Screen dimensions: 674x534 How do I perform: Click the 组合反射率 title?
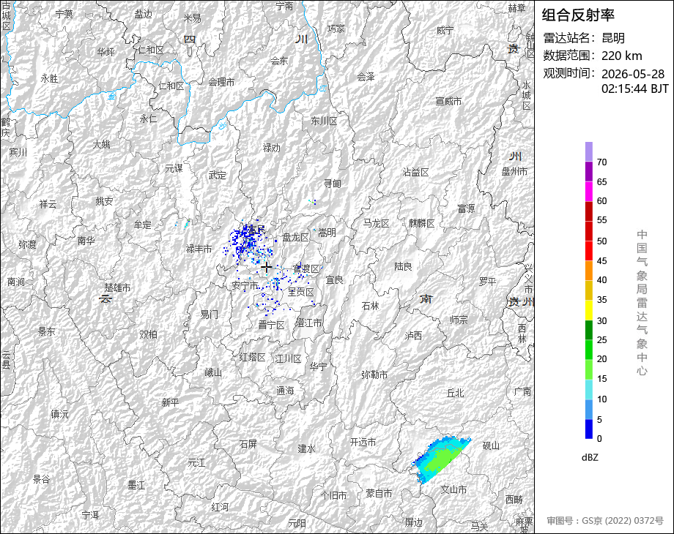[578, 15]
